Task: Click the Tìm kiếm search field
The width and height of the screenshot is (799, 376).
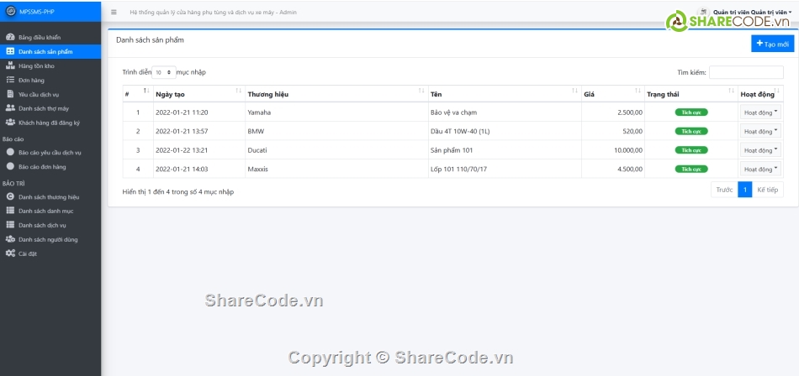Action: [x=746, y=73]
